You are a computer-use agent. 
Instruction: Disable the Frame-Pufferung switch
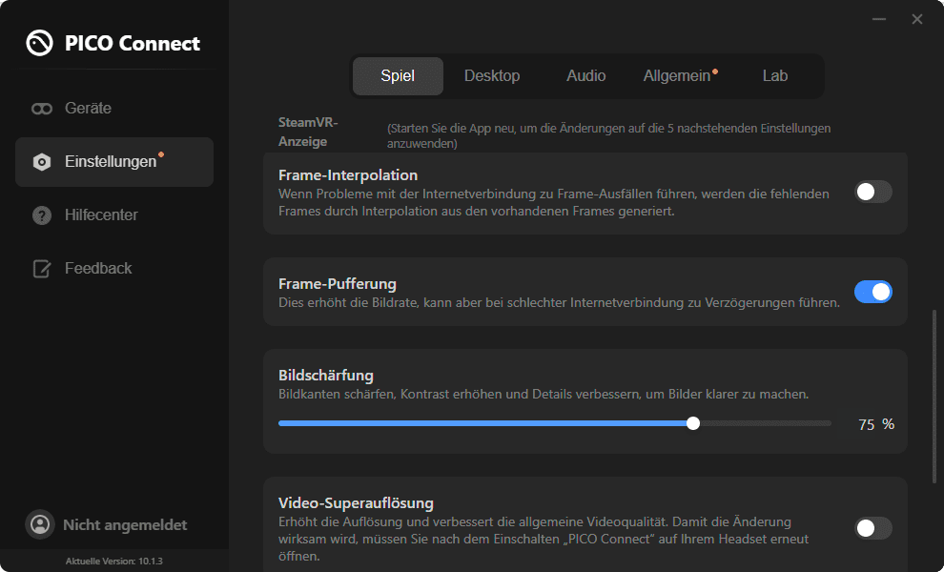point(872,292)
